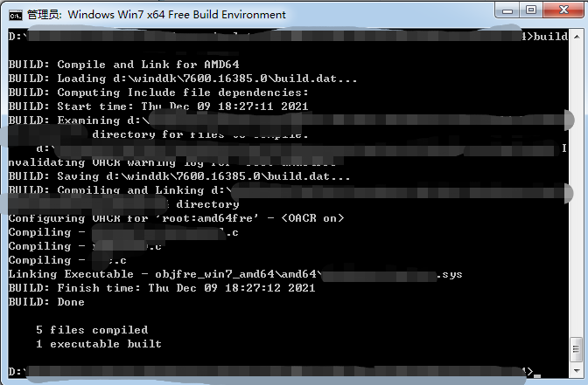The width and height of the screenshot is (588, 385).
Task: Click the 1 executable built summary
Action: 99,344
